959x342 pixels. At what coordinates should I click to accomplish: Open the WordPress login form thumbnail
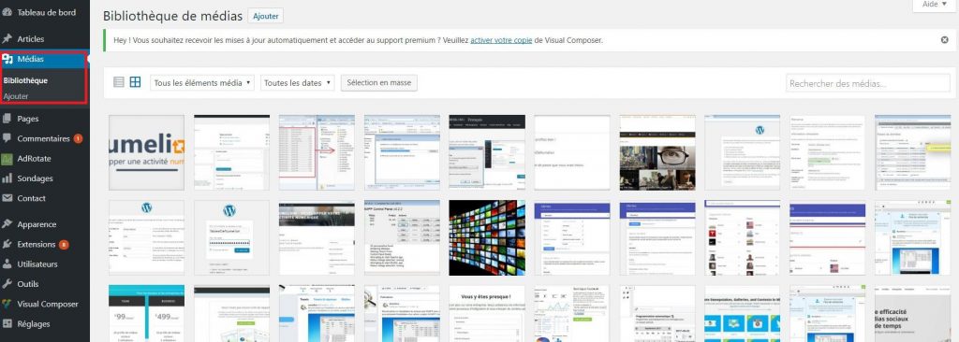(232, 237)
